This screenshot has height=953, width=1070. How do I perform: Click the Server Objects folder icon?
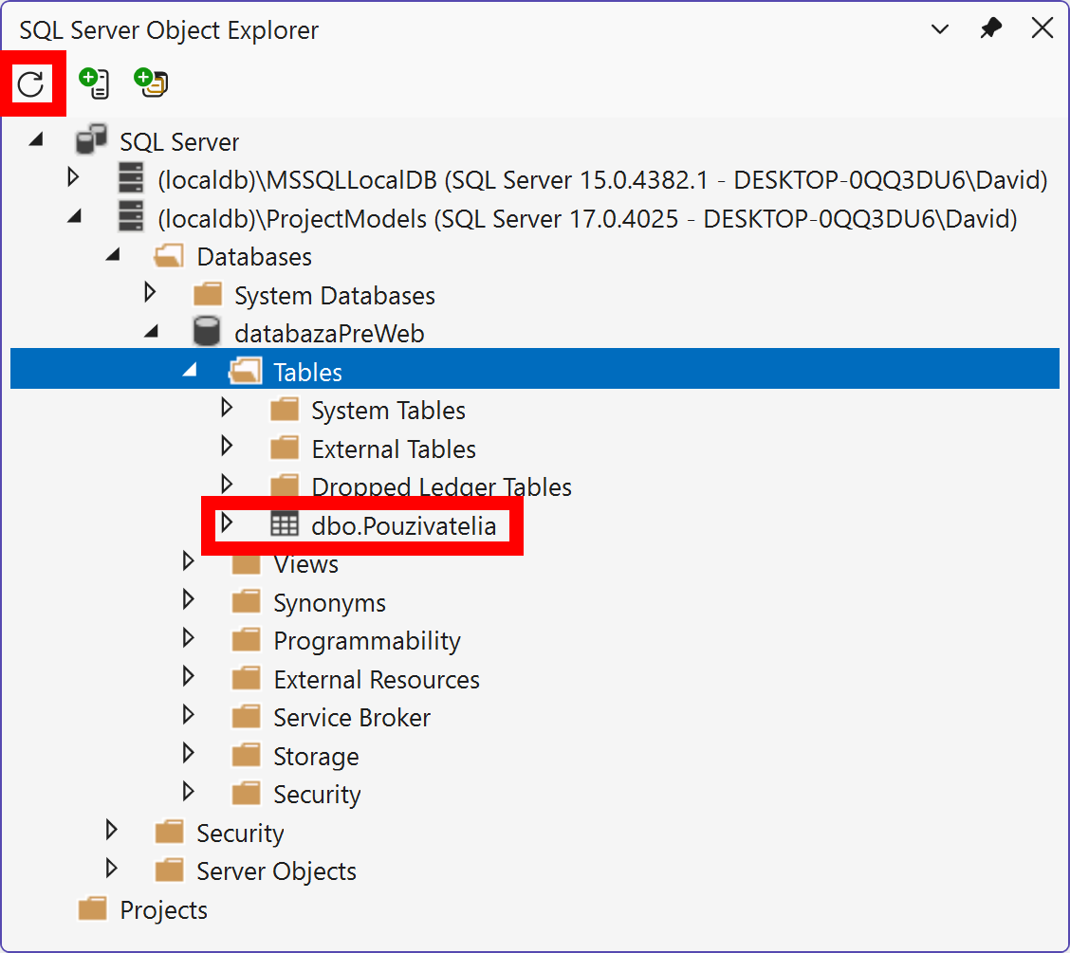pos(169,870)
